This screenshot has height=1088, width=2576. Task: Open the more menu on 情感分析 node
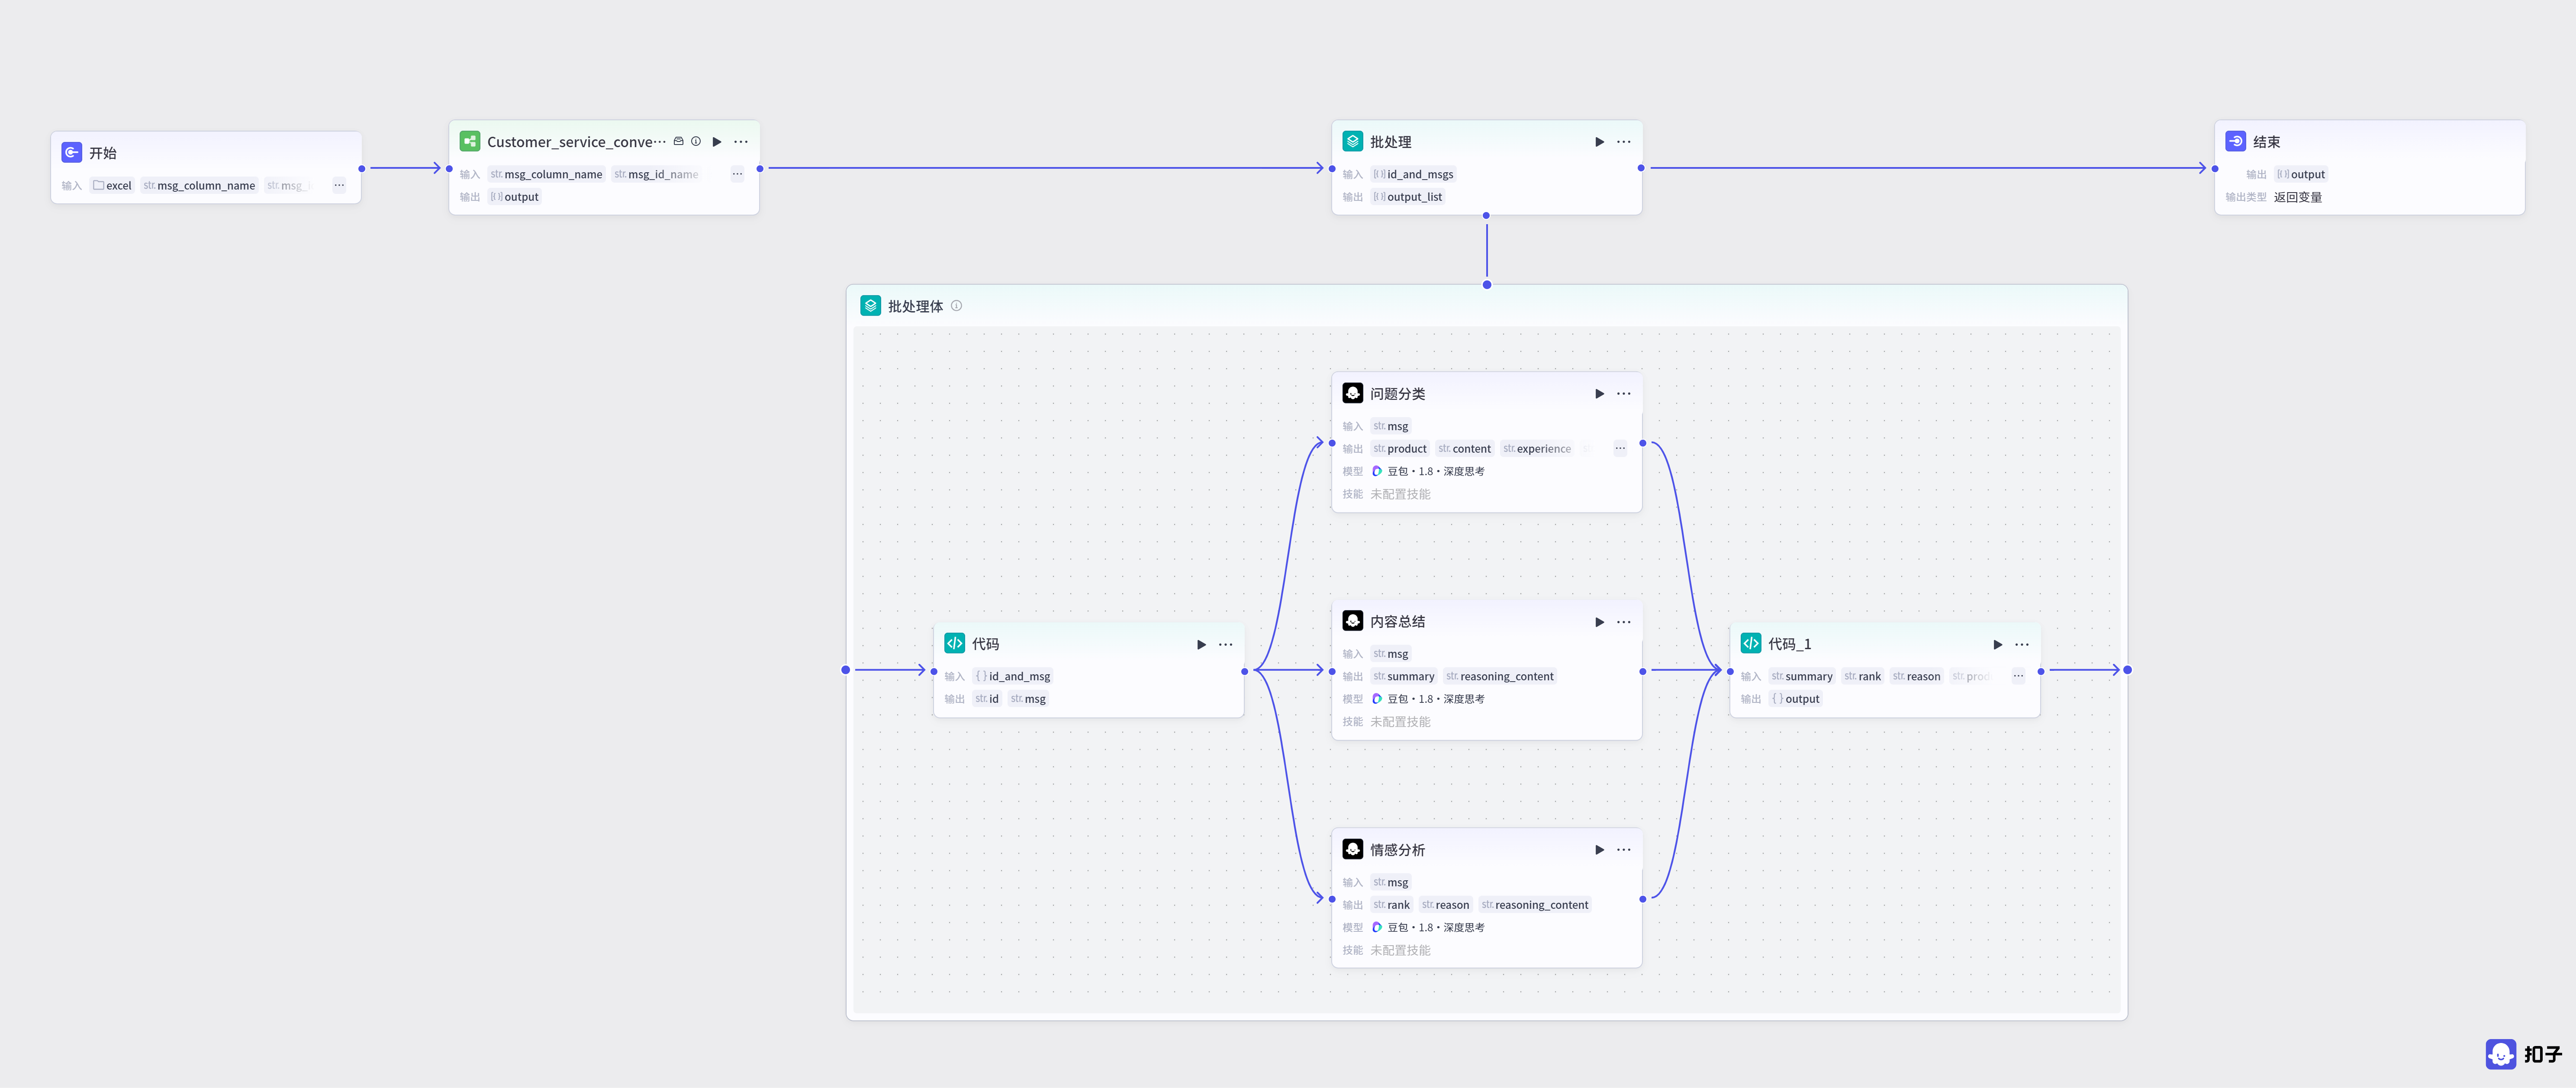point(1624,850)
